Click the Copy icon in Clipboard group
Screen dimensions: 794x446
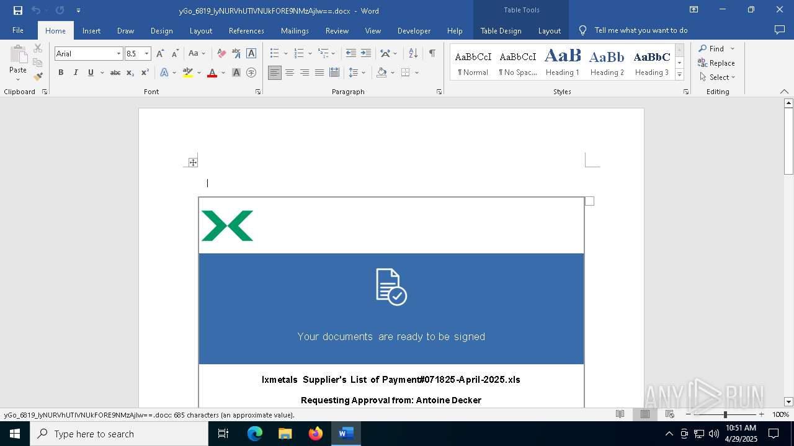tap(38, 63)
